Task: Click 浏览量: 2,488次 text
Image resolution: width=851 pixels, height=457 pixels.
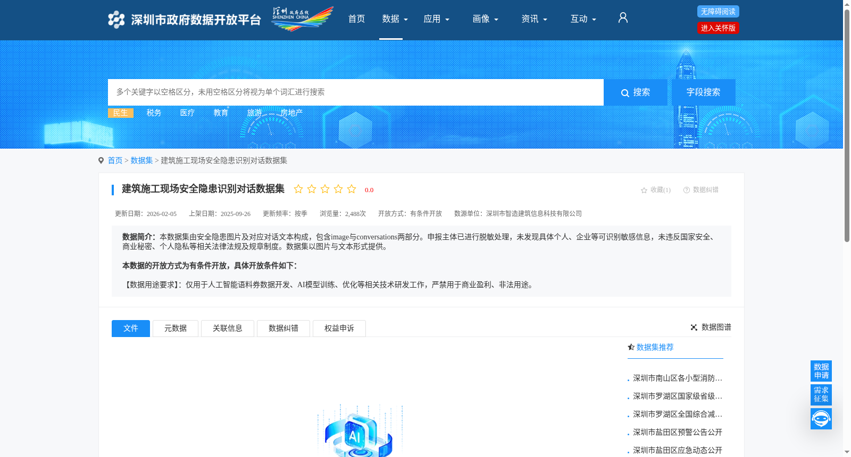Action: [x=343, y=214]
